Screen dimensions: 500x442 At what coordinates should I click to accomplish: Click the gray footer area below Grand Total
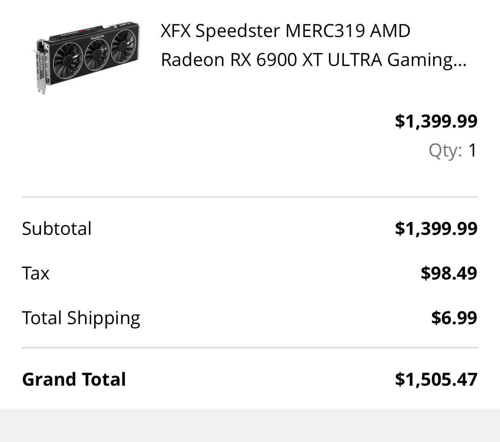click(x=250, y=426)
